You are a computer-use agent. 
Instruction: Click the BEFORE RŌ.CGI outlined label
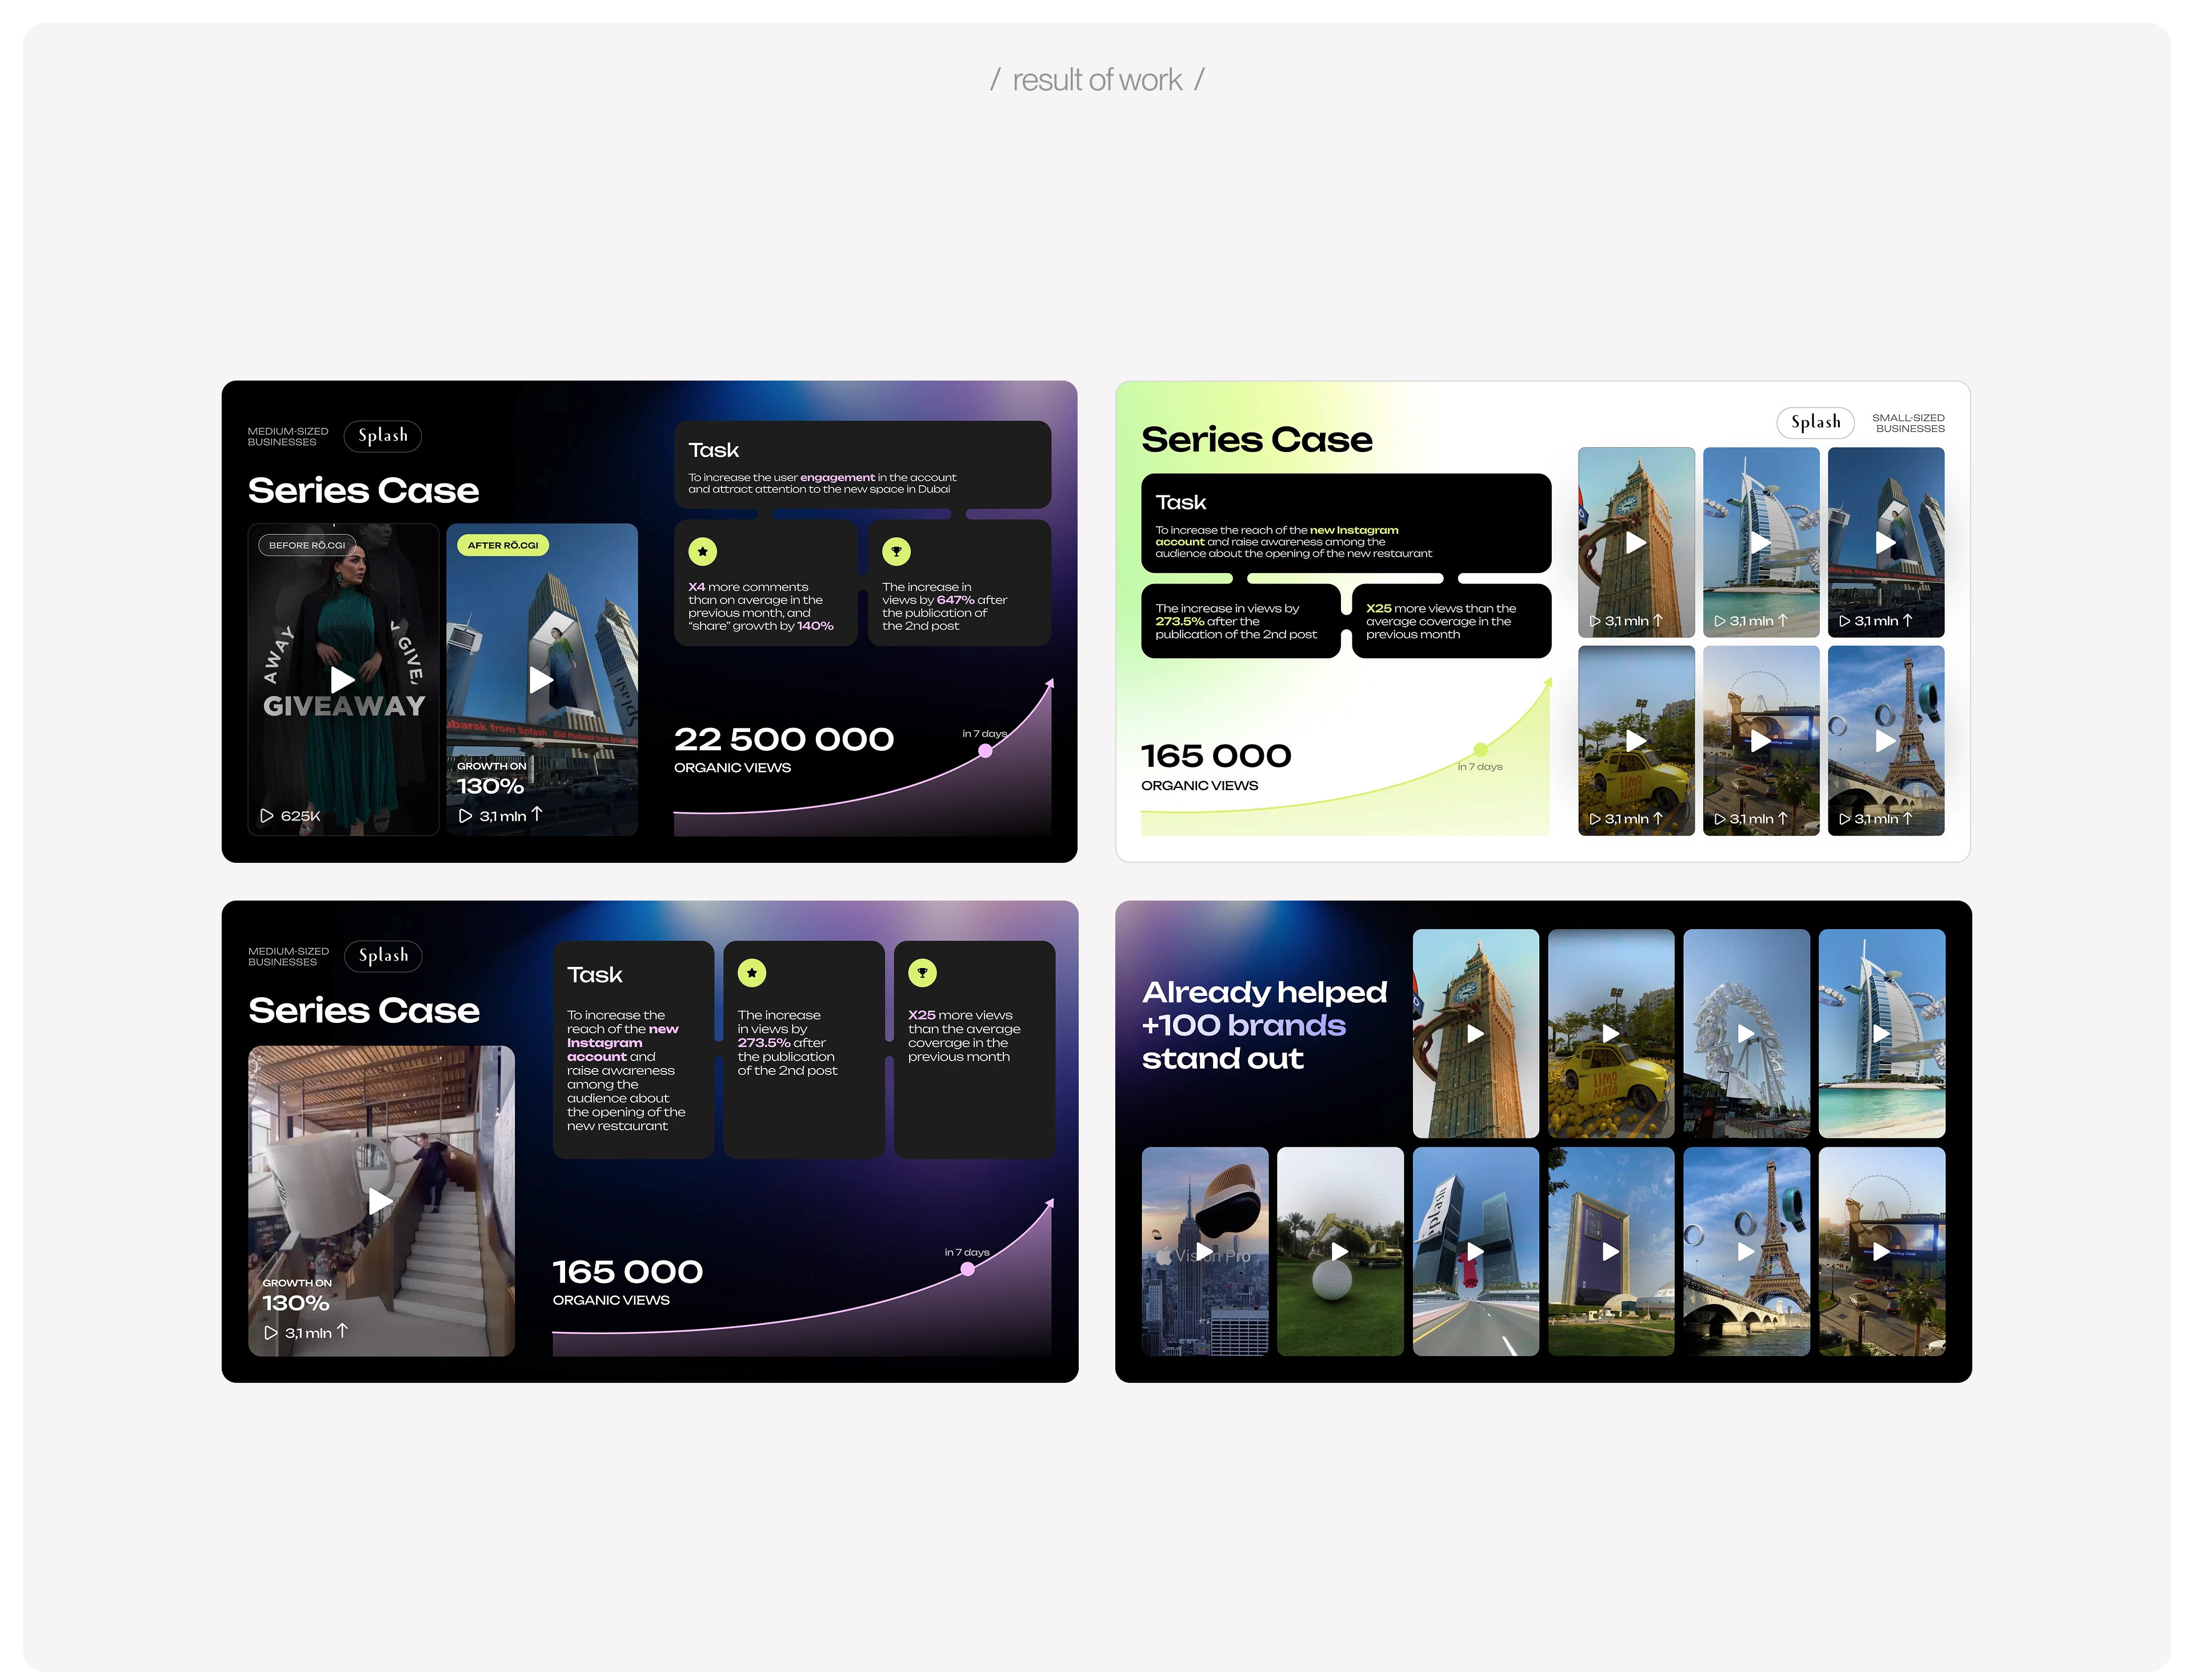tap(306, 545)
